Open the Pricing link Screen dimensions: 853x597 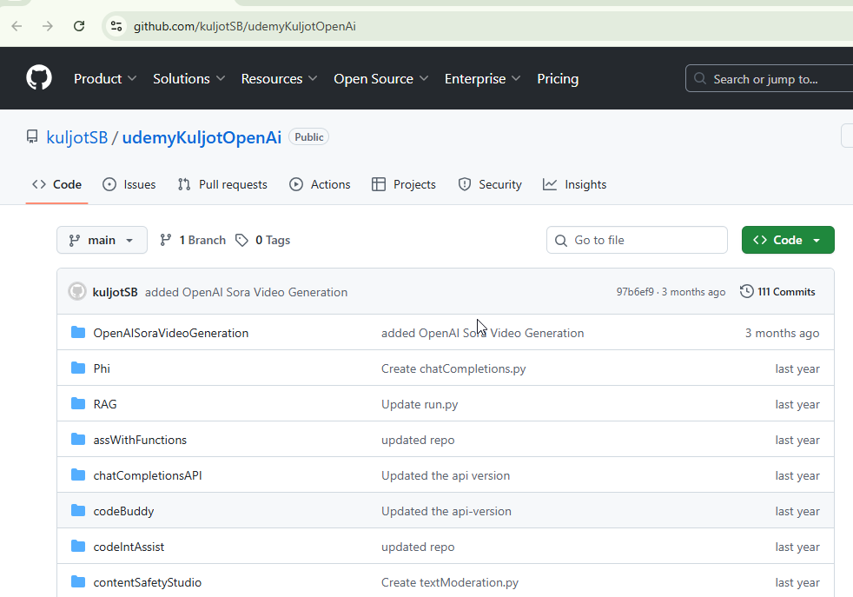point(558,79)
